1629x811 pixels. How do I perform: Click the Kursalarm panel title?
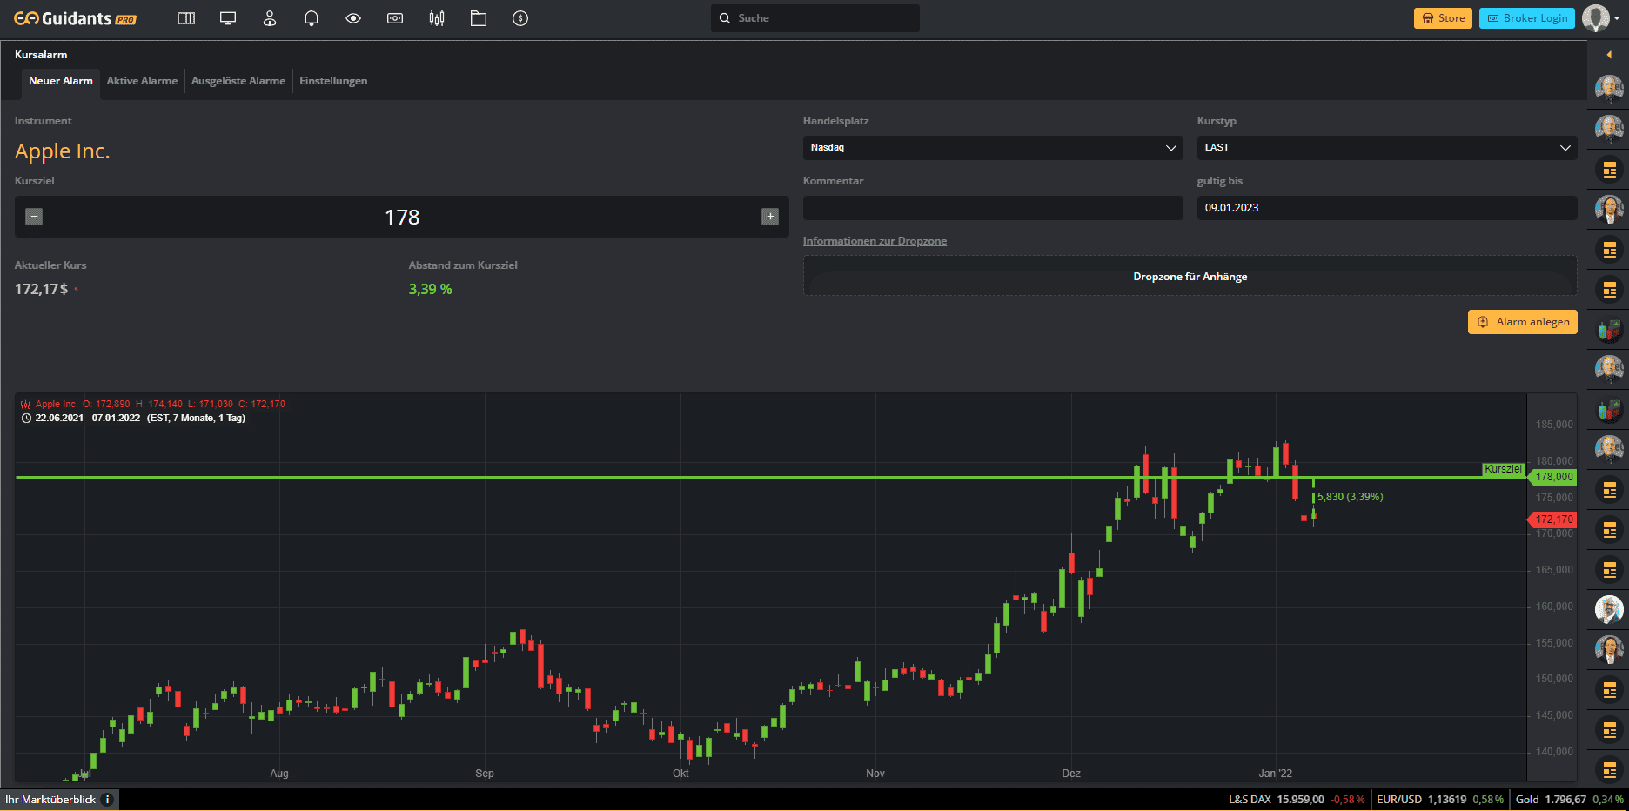click(41, 55)
